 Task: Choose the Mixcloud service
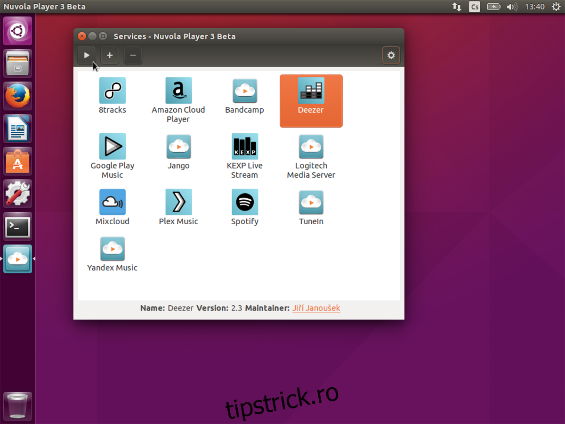(112, 202)
